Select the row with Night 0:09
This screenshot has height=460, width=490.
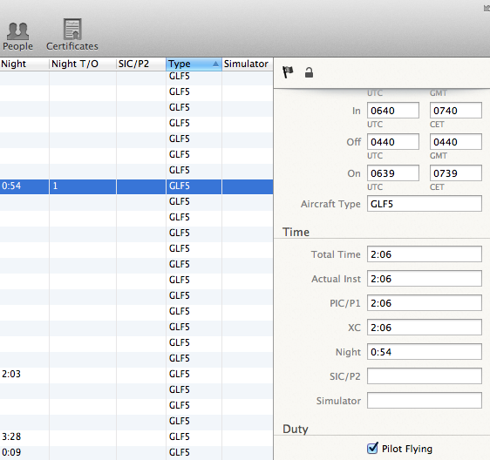click(136, 452)
